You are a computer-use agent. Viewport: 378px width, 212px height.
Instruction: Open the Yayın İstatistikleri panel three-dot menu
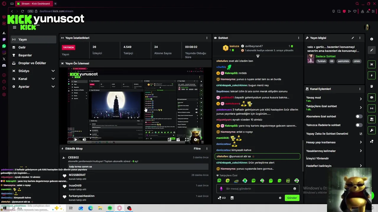[207, 38]
